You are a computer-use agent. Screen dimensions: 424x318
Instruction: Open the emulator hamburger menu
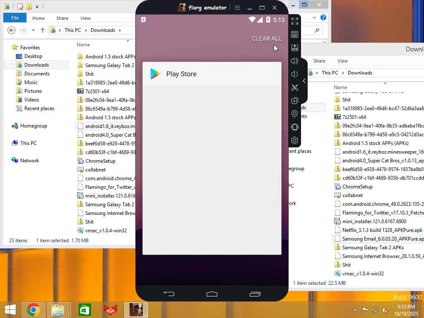click(x=237, y=7)
